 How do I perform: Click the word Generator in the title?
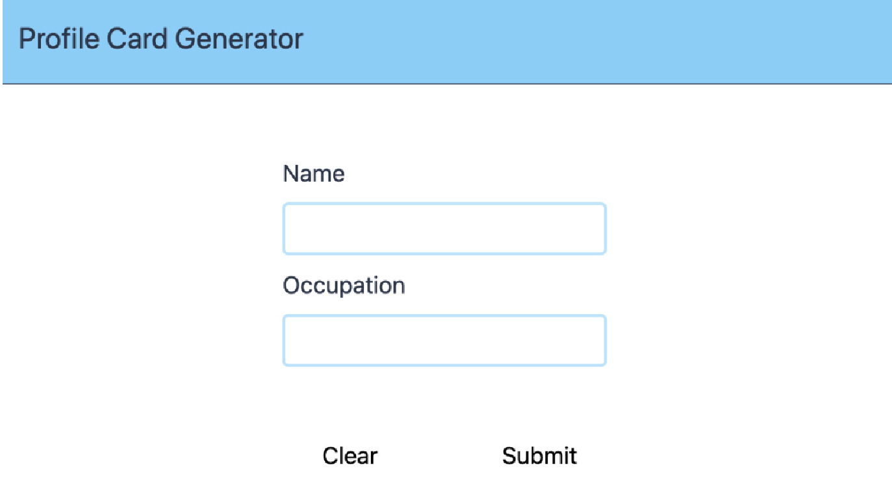[x=240, y=39]
